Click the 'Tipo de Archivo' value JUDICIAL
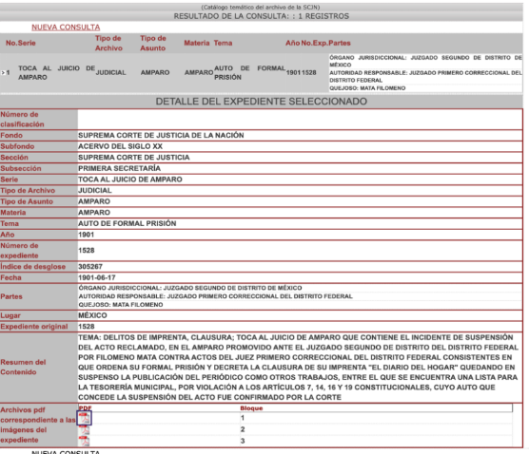The height and width of the screenshot is (454, 529). point(95,191)
